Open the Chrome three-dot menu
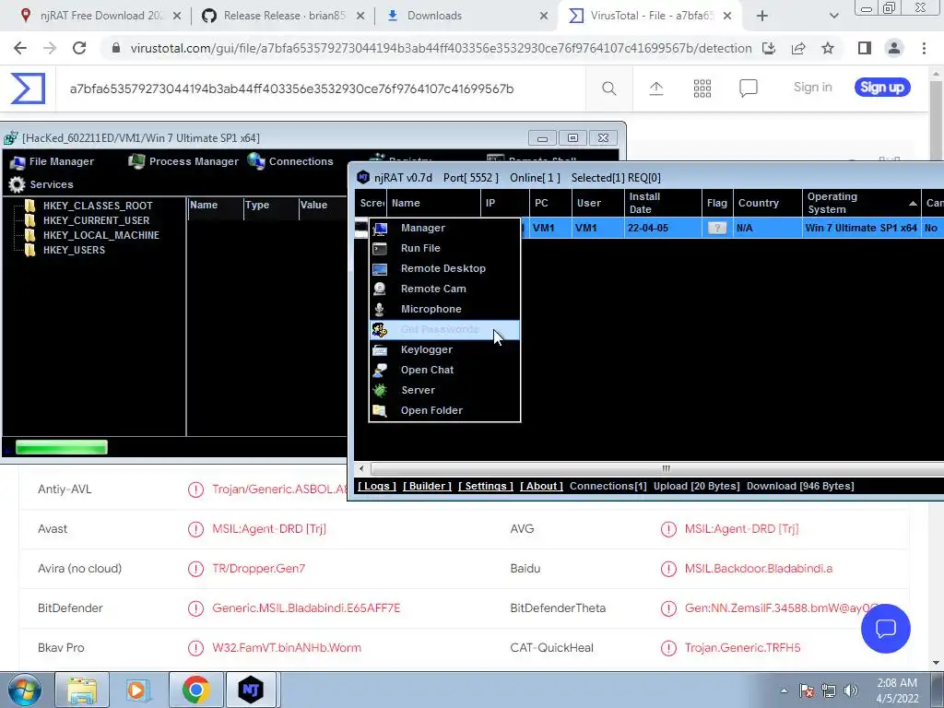Screen dimensions: 944x708 pos(924,48)
